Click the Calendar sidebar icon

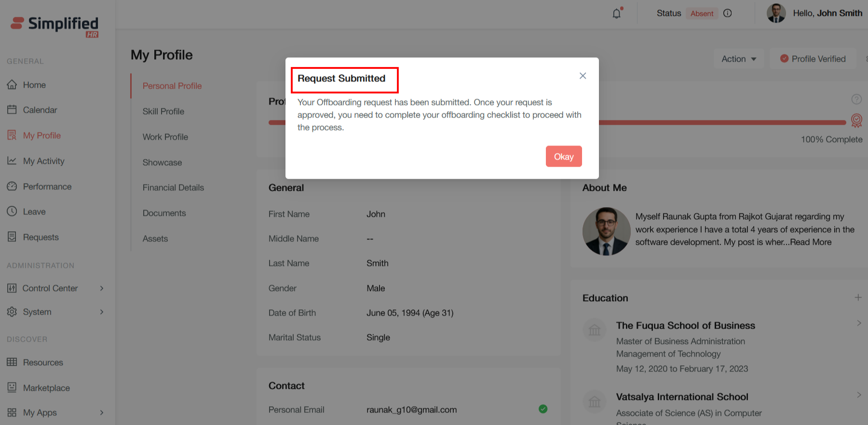point(12,110)
